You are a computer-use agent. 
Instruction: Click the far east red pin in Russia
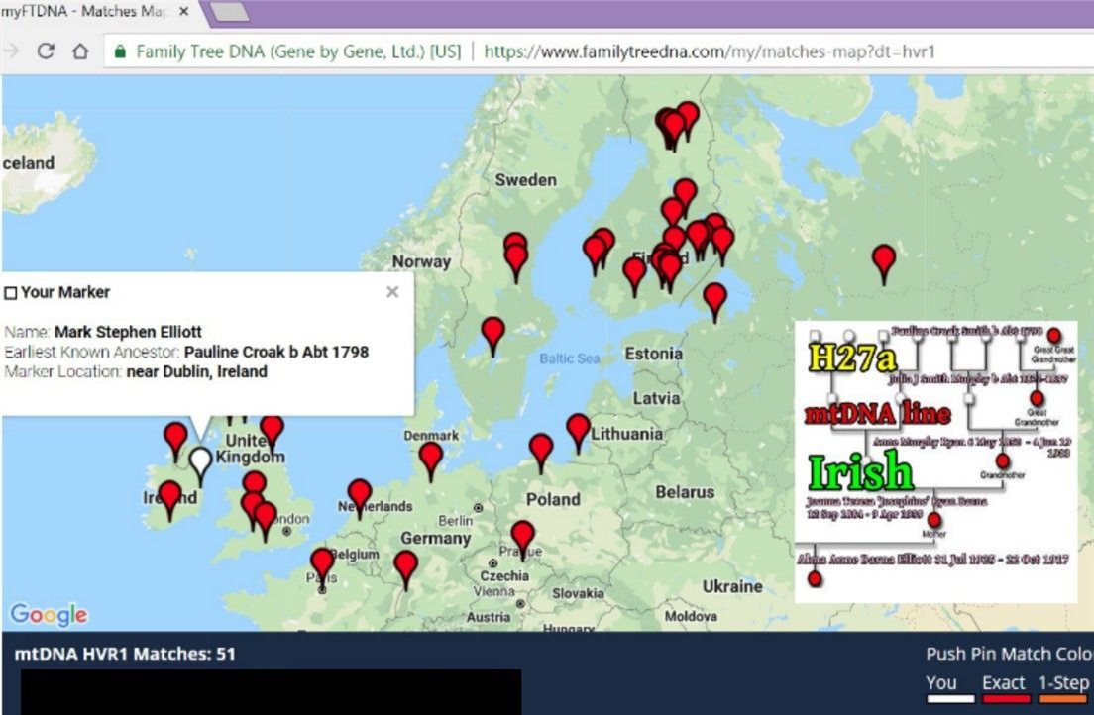(x=884, y=259)
